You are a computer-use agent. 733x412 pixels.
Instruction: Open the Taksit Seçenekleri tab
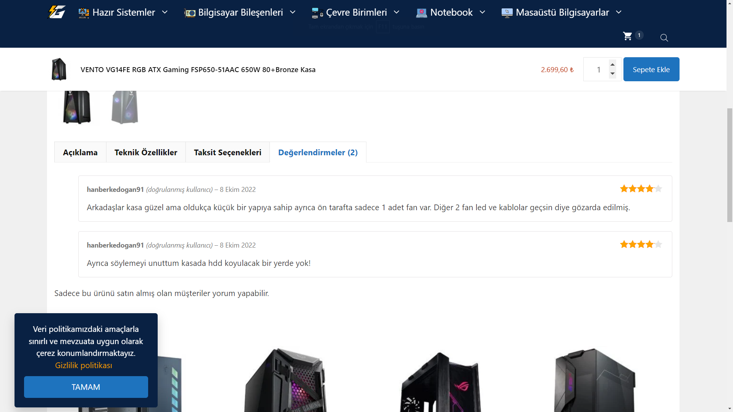[228, 152]
